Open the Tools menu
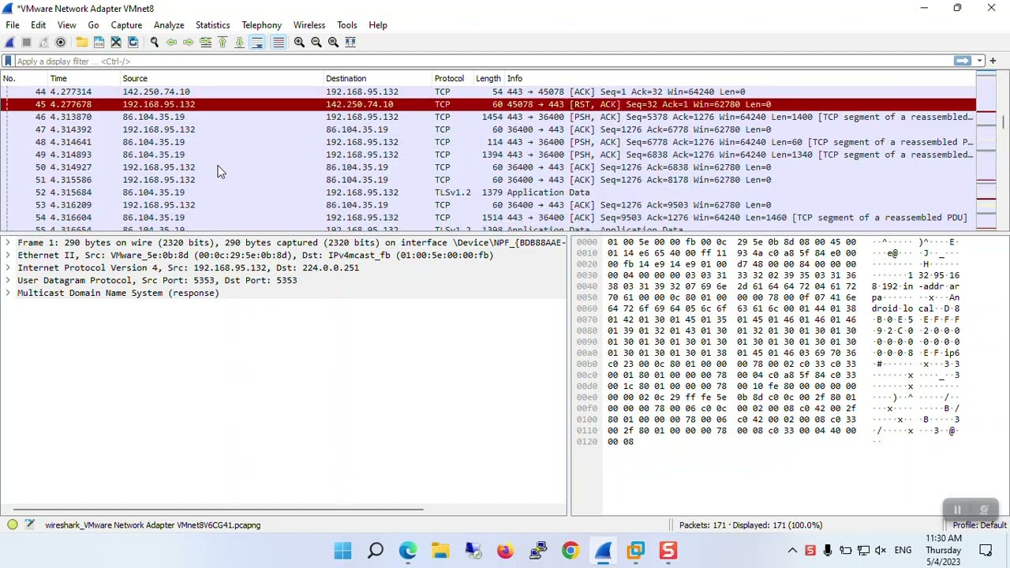The image size is (1010, 568). click(x=347, y=25)
